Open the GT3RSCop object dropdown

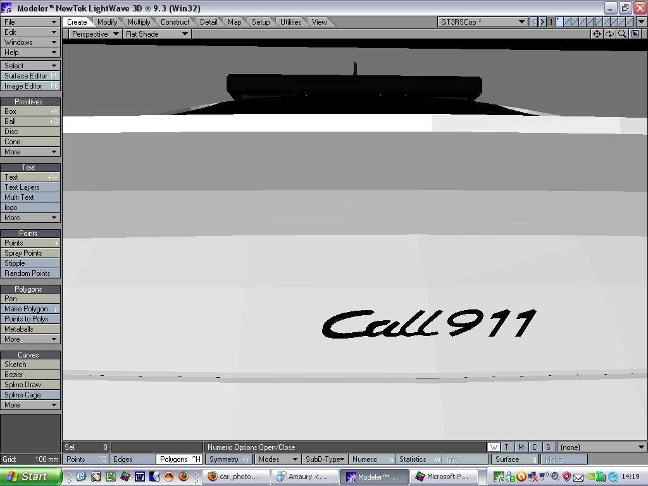pos(482,22)
